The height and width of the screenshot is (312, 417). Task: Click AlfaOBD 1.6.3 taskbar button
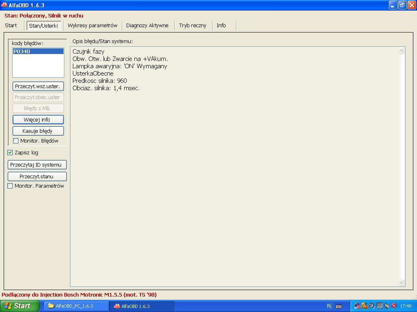click(141, 306)
